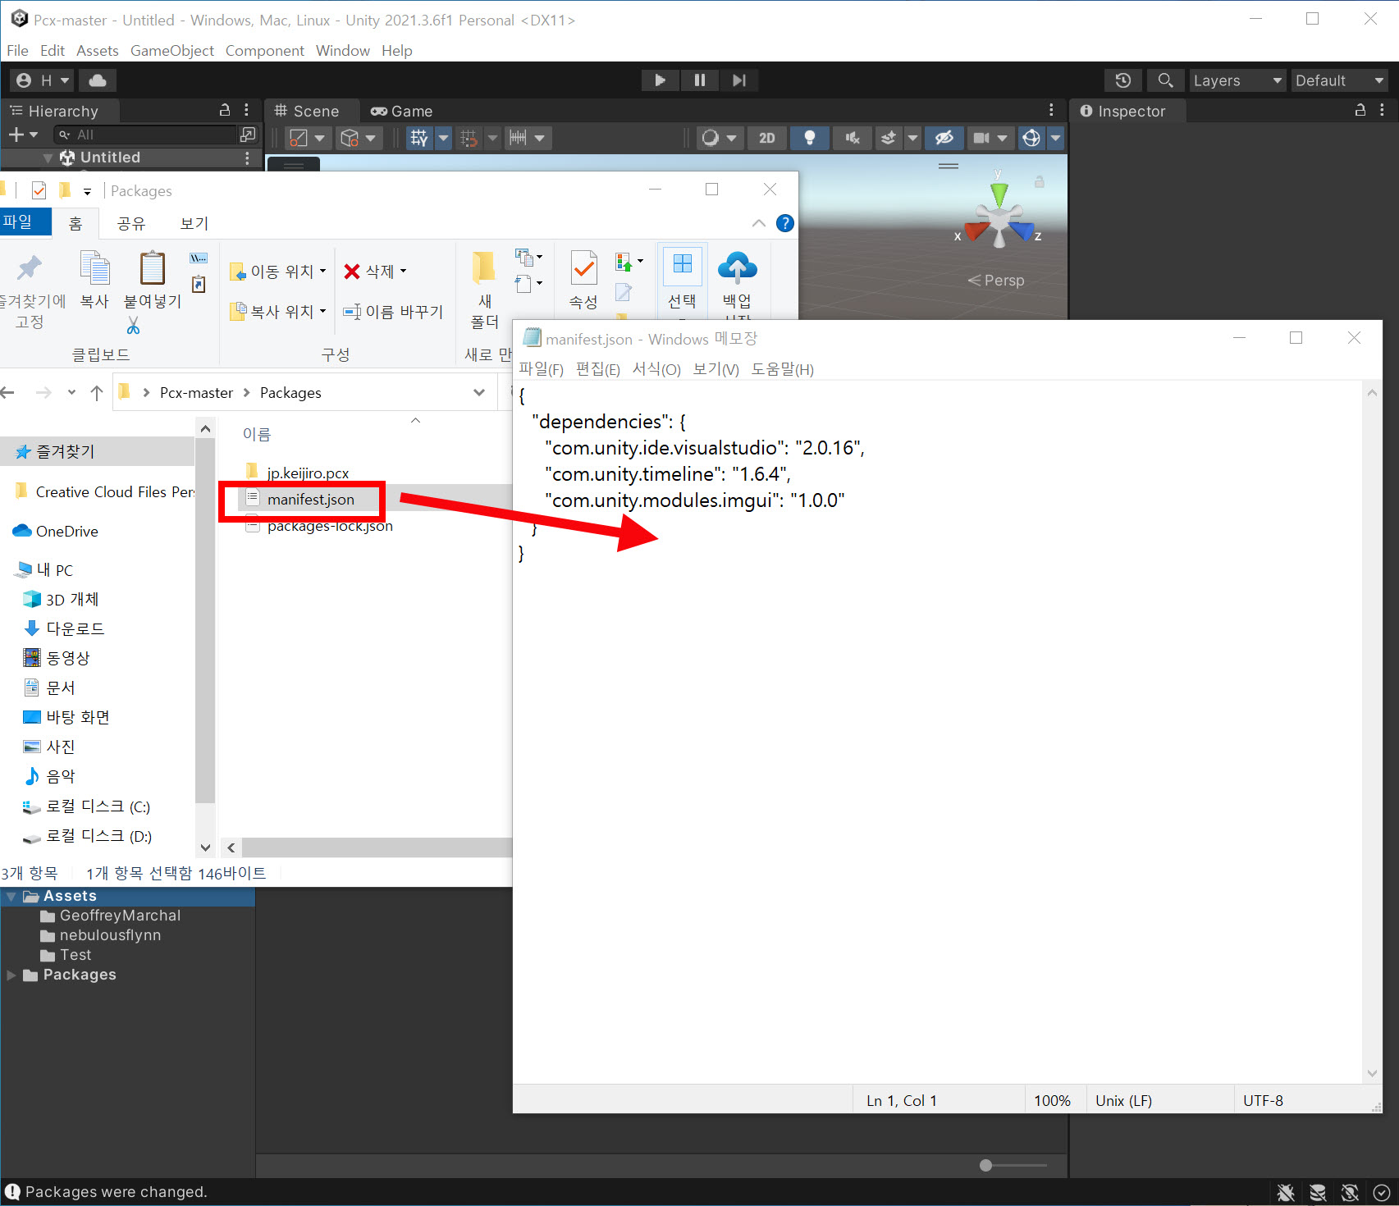
Task: Open Explorer address history dropdown
Action: (479, 393)
